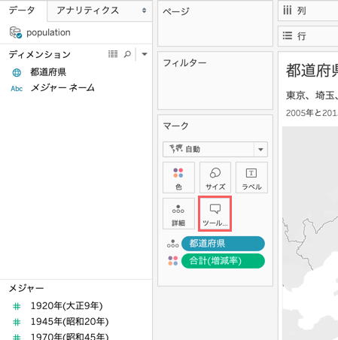Select the green 合計(増減率) pill

click(223, 261)
